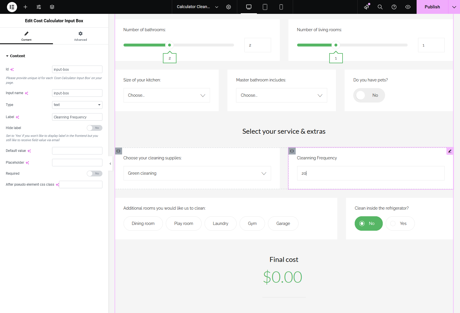This screenshot has width=460, height=313.
Task: Preview changes with the eye icon
Action: coord(408,7)
